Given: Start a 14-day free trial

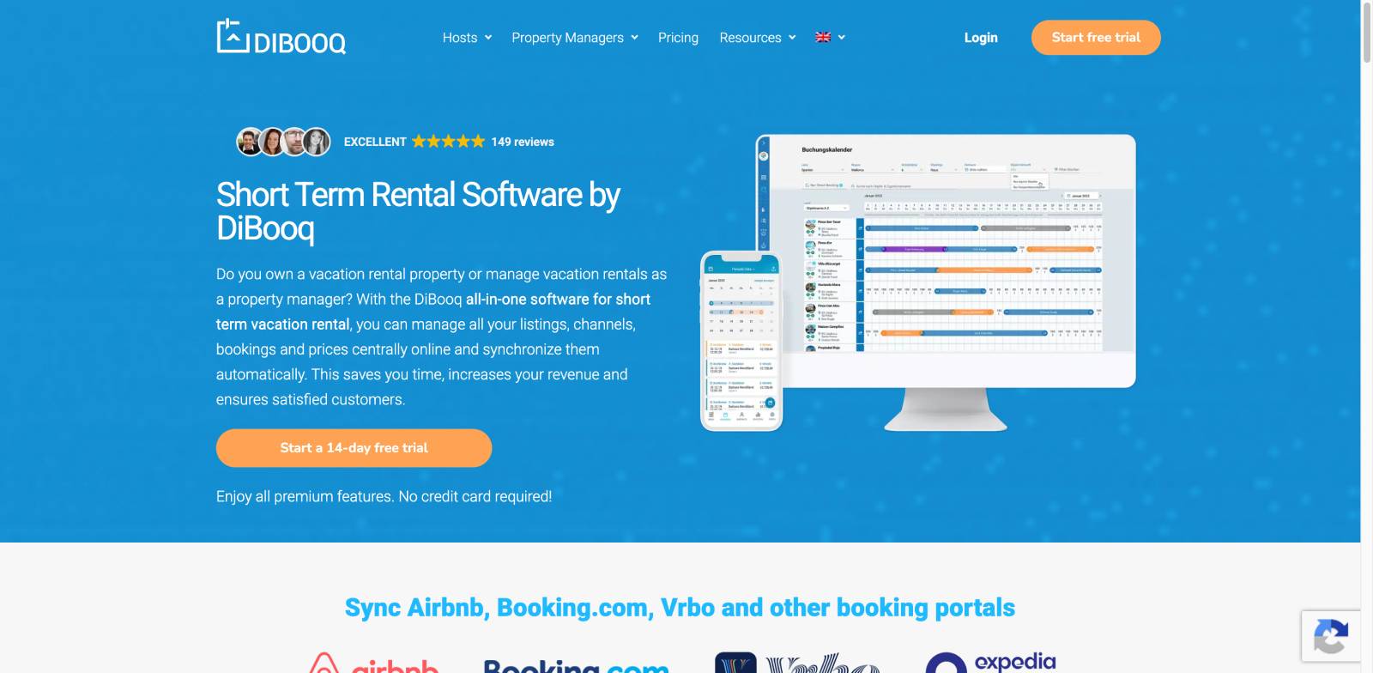Looking at the screenshot, I should pos(354,448).
